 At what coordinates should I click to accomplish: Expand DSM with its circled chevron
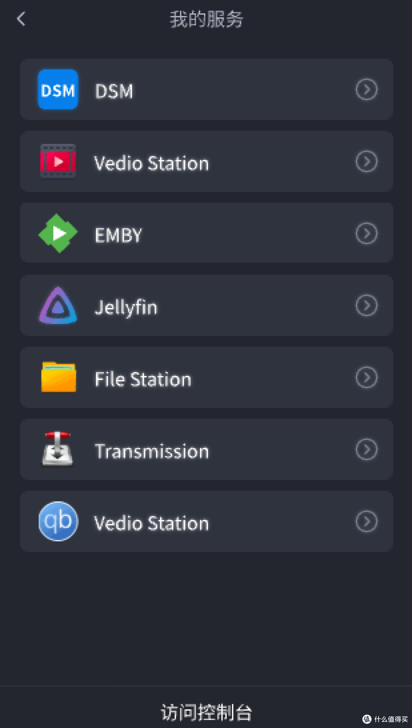[x=367, y=89]
